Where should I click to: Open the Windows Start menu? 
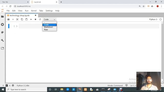pyautogui.click(x=3, y=89)
